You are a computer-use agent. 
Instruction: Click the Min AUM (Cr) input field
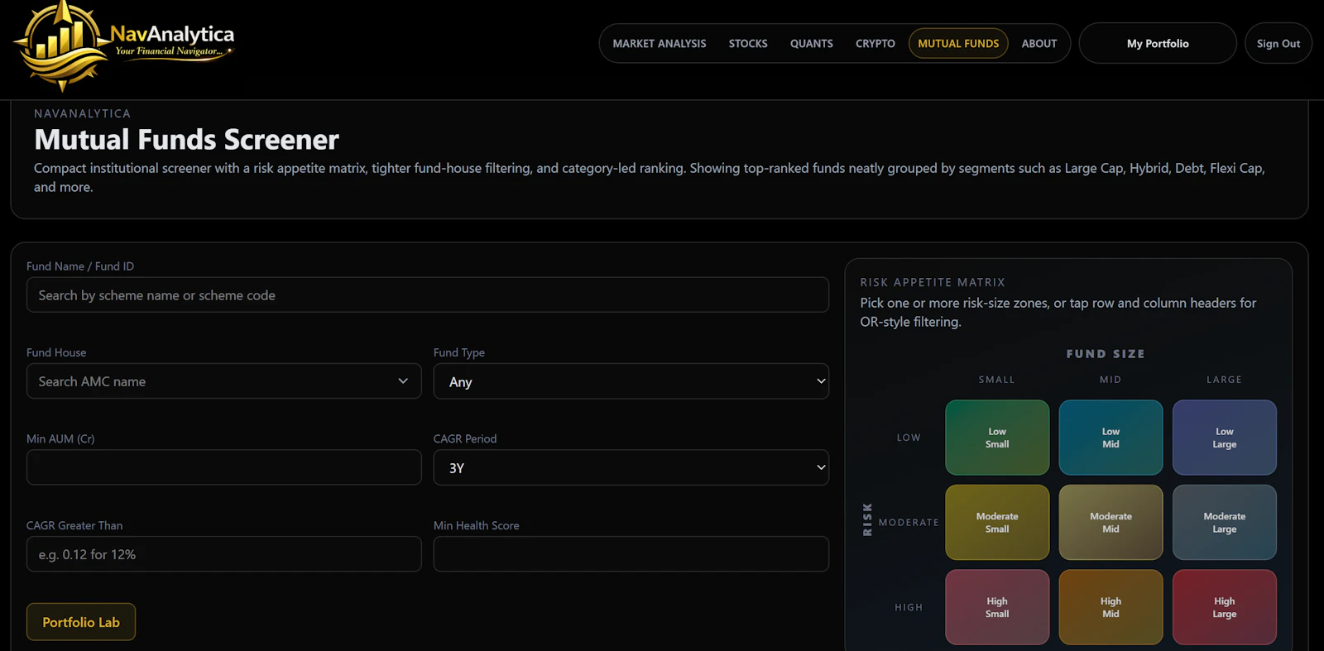pos(224,467)
